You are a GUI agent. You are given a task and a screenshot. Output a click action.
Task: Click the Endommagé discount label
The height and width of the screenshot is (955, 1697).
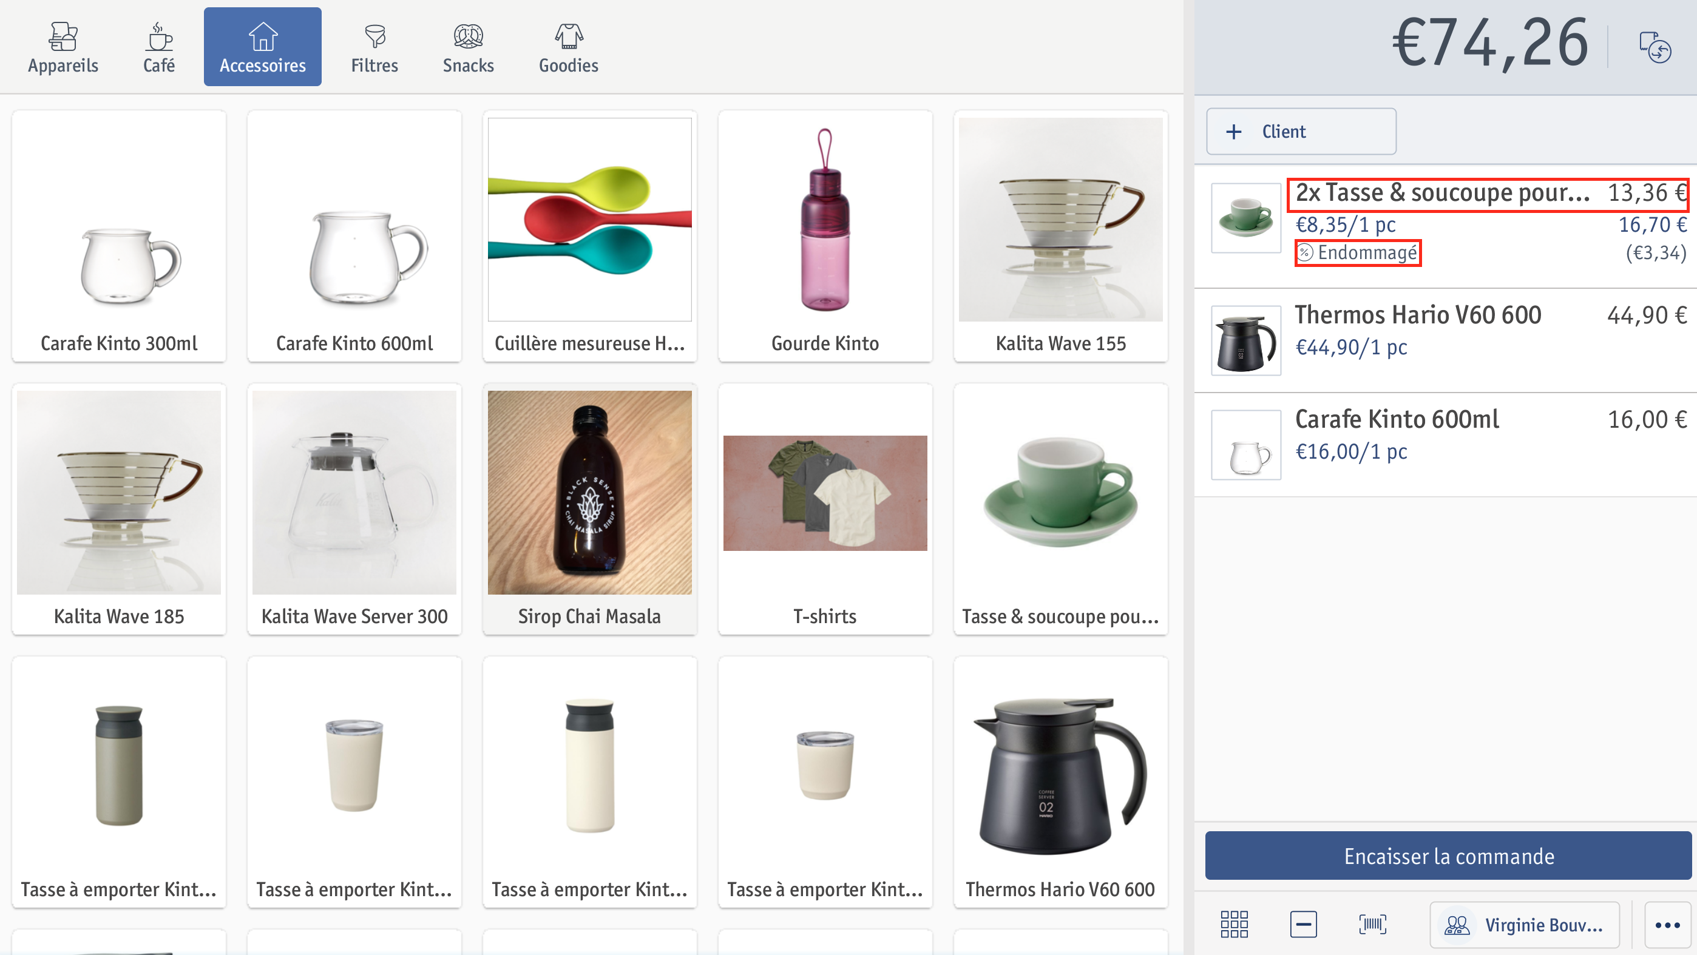(x=1367, y=253)
